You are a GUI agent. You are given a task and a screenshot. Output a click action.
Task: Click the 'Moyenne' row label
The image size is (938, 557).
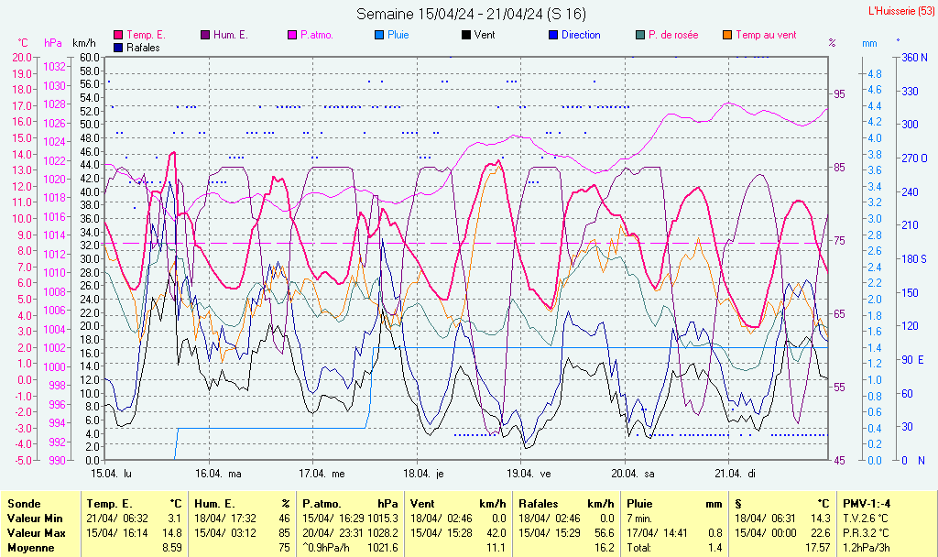pos(30,548)
